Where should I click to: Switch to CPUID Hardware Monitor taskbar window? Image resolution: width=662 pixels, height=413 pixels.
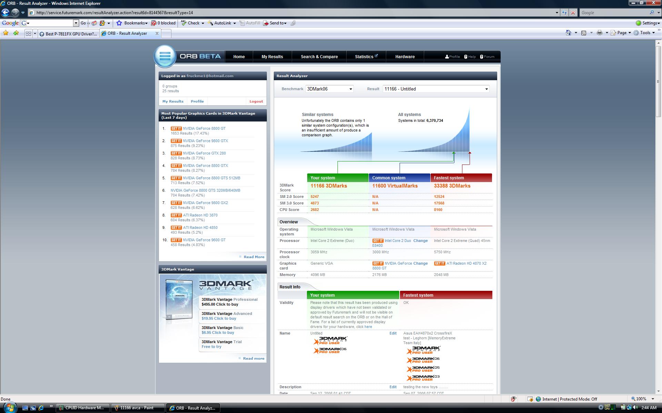pyautogui.click(x=83, y=408)
